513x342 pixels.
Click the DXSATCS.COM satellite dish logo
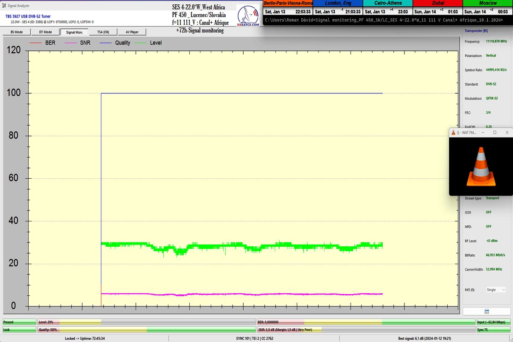pos(248,17)
